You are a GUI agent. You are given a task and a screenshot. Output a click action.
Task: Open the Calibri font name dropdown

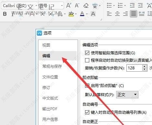click(37, 5)
